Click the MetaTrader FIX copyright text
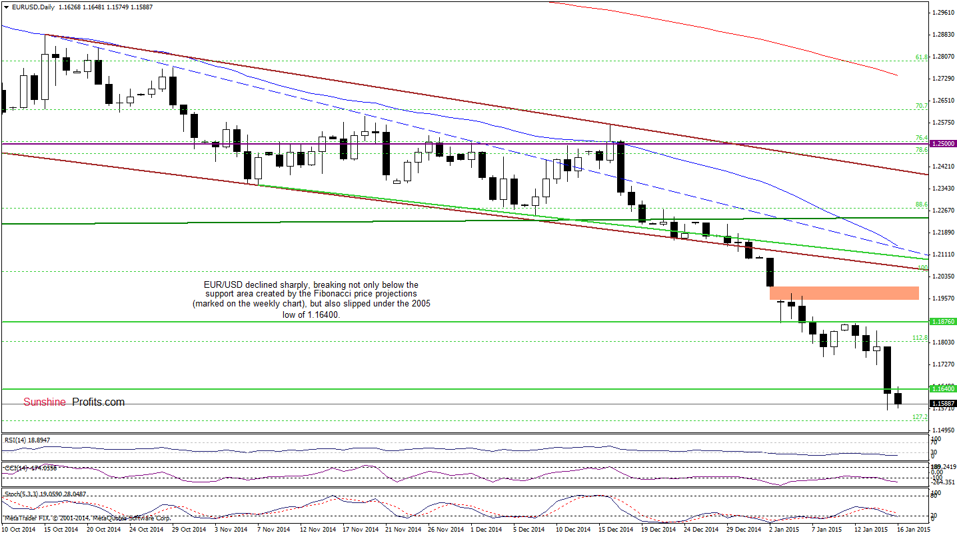Viewport: 957px width, 535px height. pos(87,518)
